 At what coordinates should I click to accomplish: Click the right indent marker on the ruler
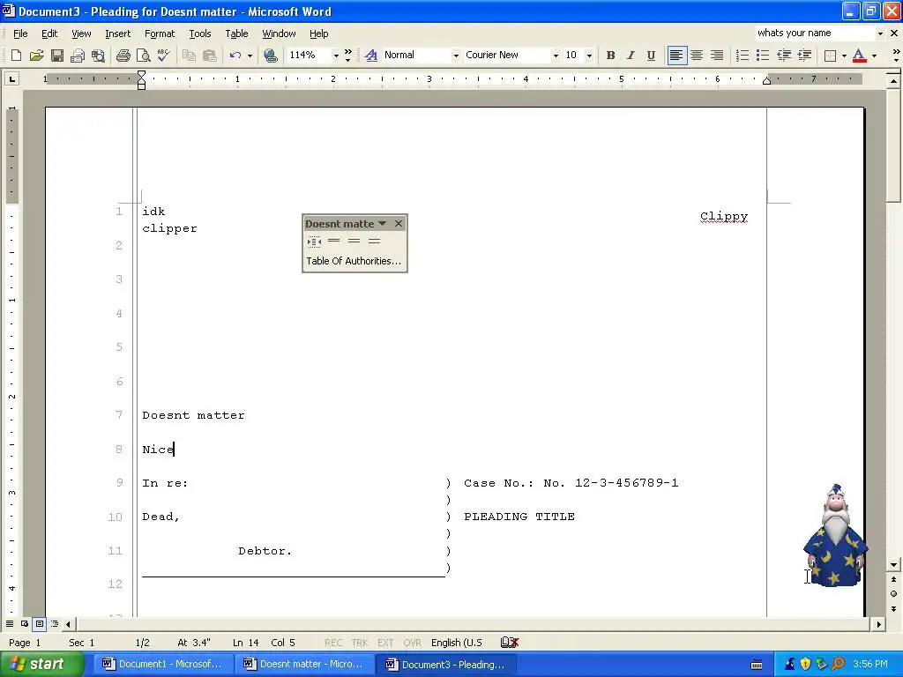pyautogui.click(x=766, y=80)
